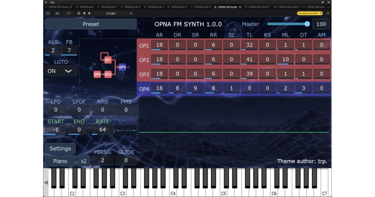This screenshot has width=375, height=197.
Task: Click OP1 ML value 1
Action: 285,45
